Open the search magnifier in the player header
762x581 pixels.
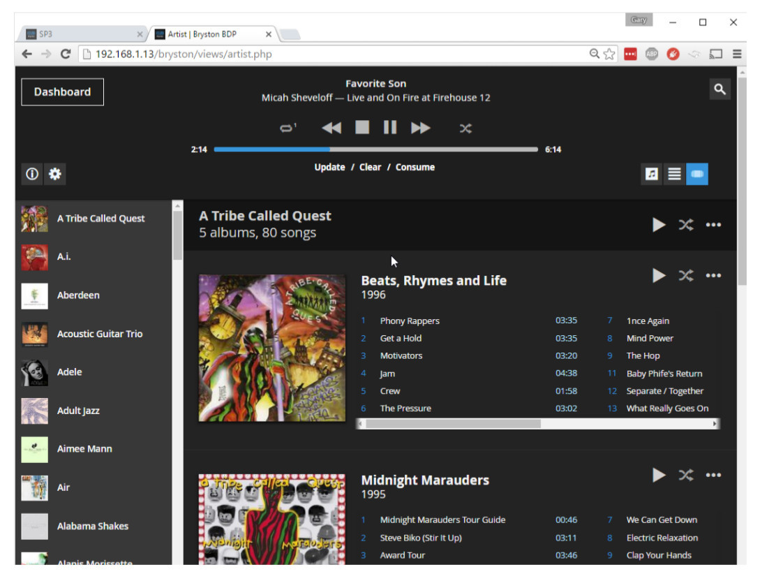(x=719, y=89)
